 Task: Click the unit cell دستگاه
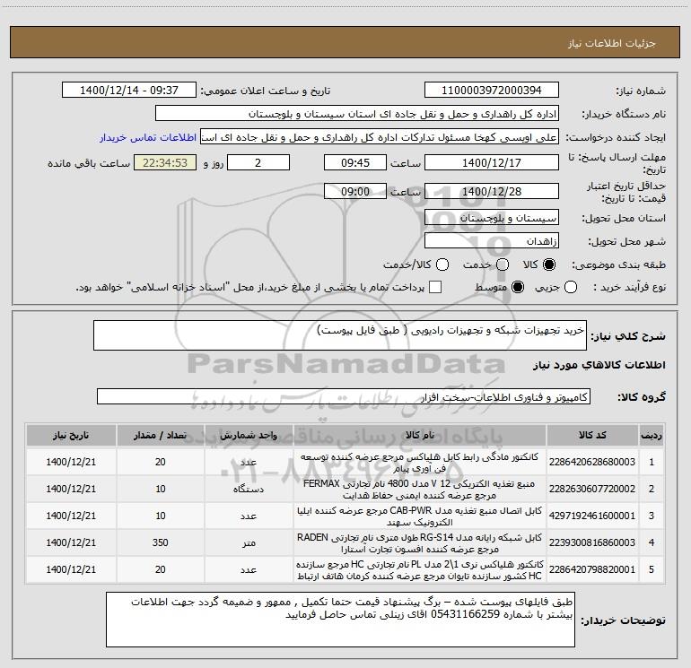click(x=249, y=489)
